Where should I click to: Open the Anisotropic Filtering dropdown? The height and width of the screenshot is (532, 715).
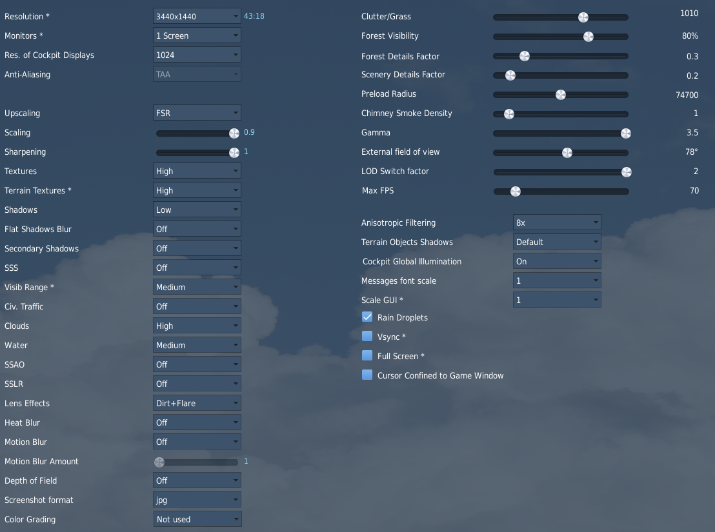[557, 222]
